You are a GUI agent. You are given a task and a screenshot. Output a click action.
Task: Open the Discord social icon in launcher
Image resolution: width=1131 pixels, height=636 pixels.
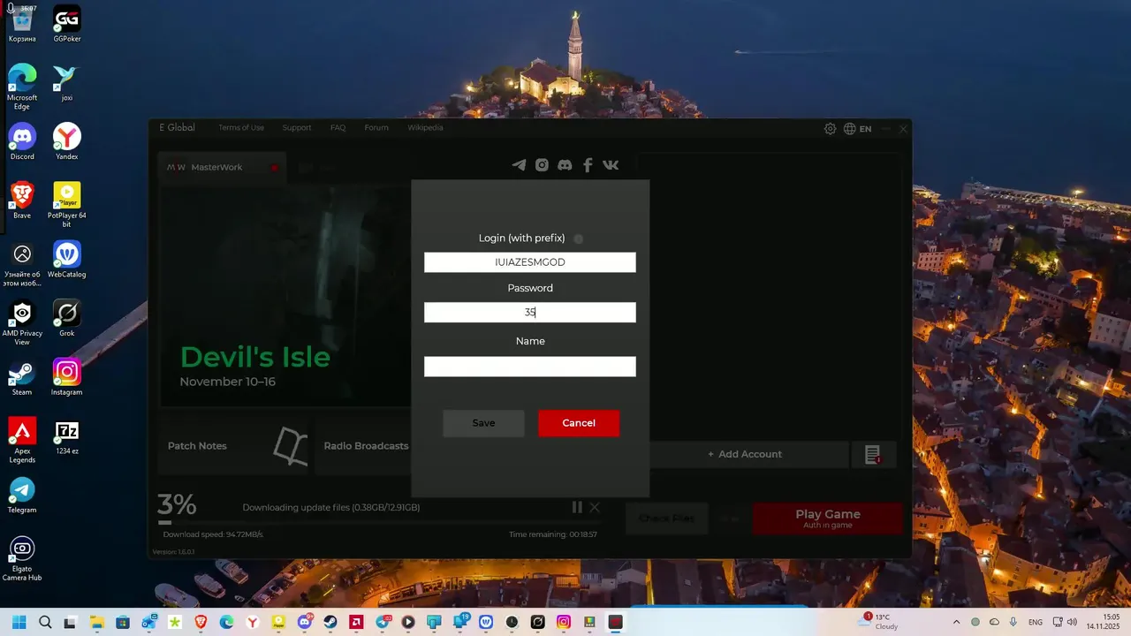[565, 165]
